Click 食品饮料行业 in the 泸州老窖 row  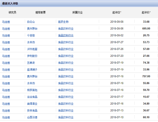(x=66, y=49)
